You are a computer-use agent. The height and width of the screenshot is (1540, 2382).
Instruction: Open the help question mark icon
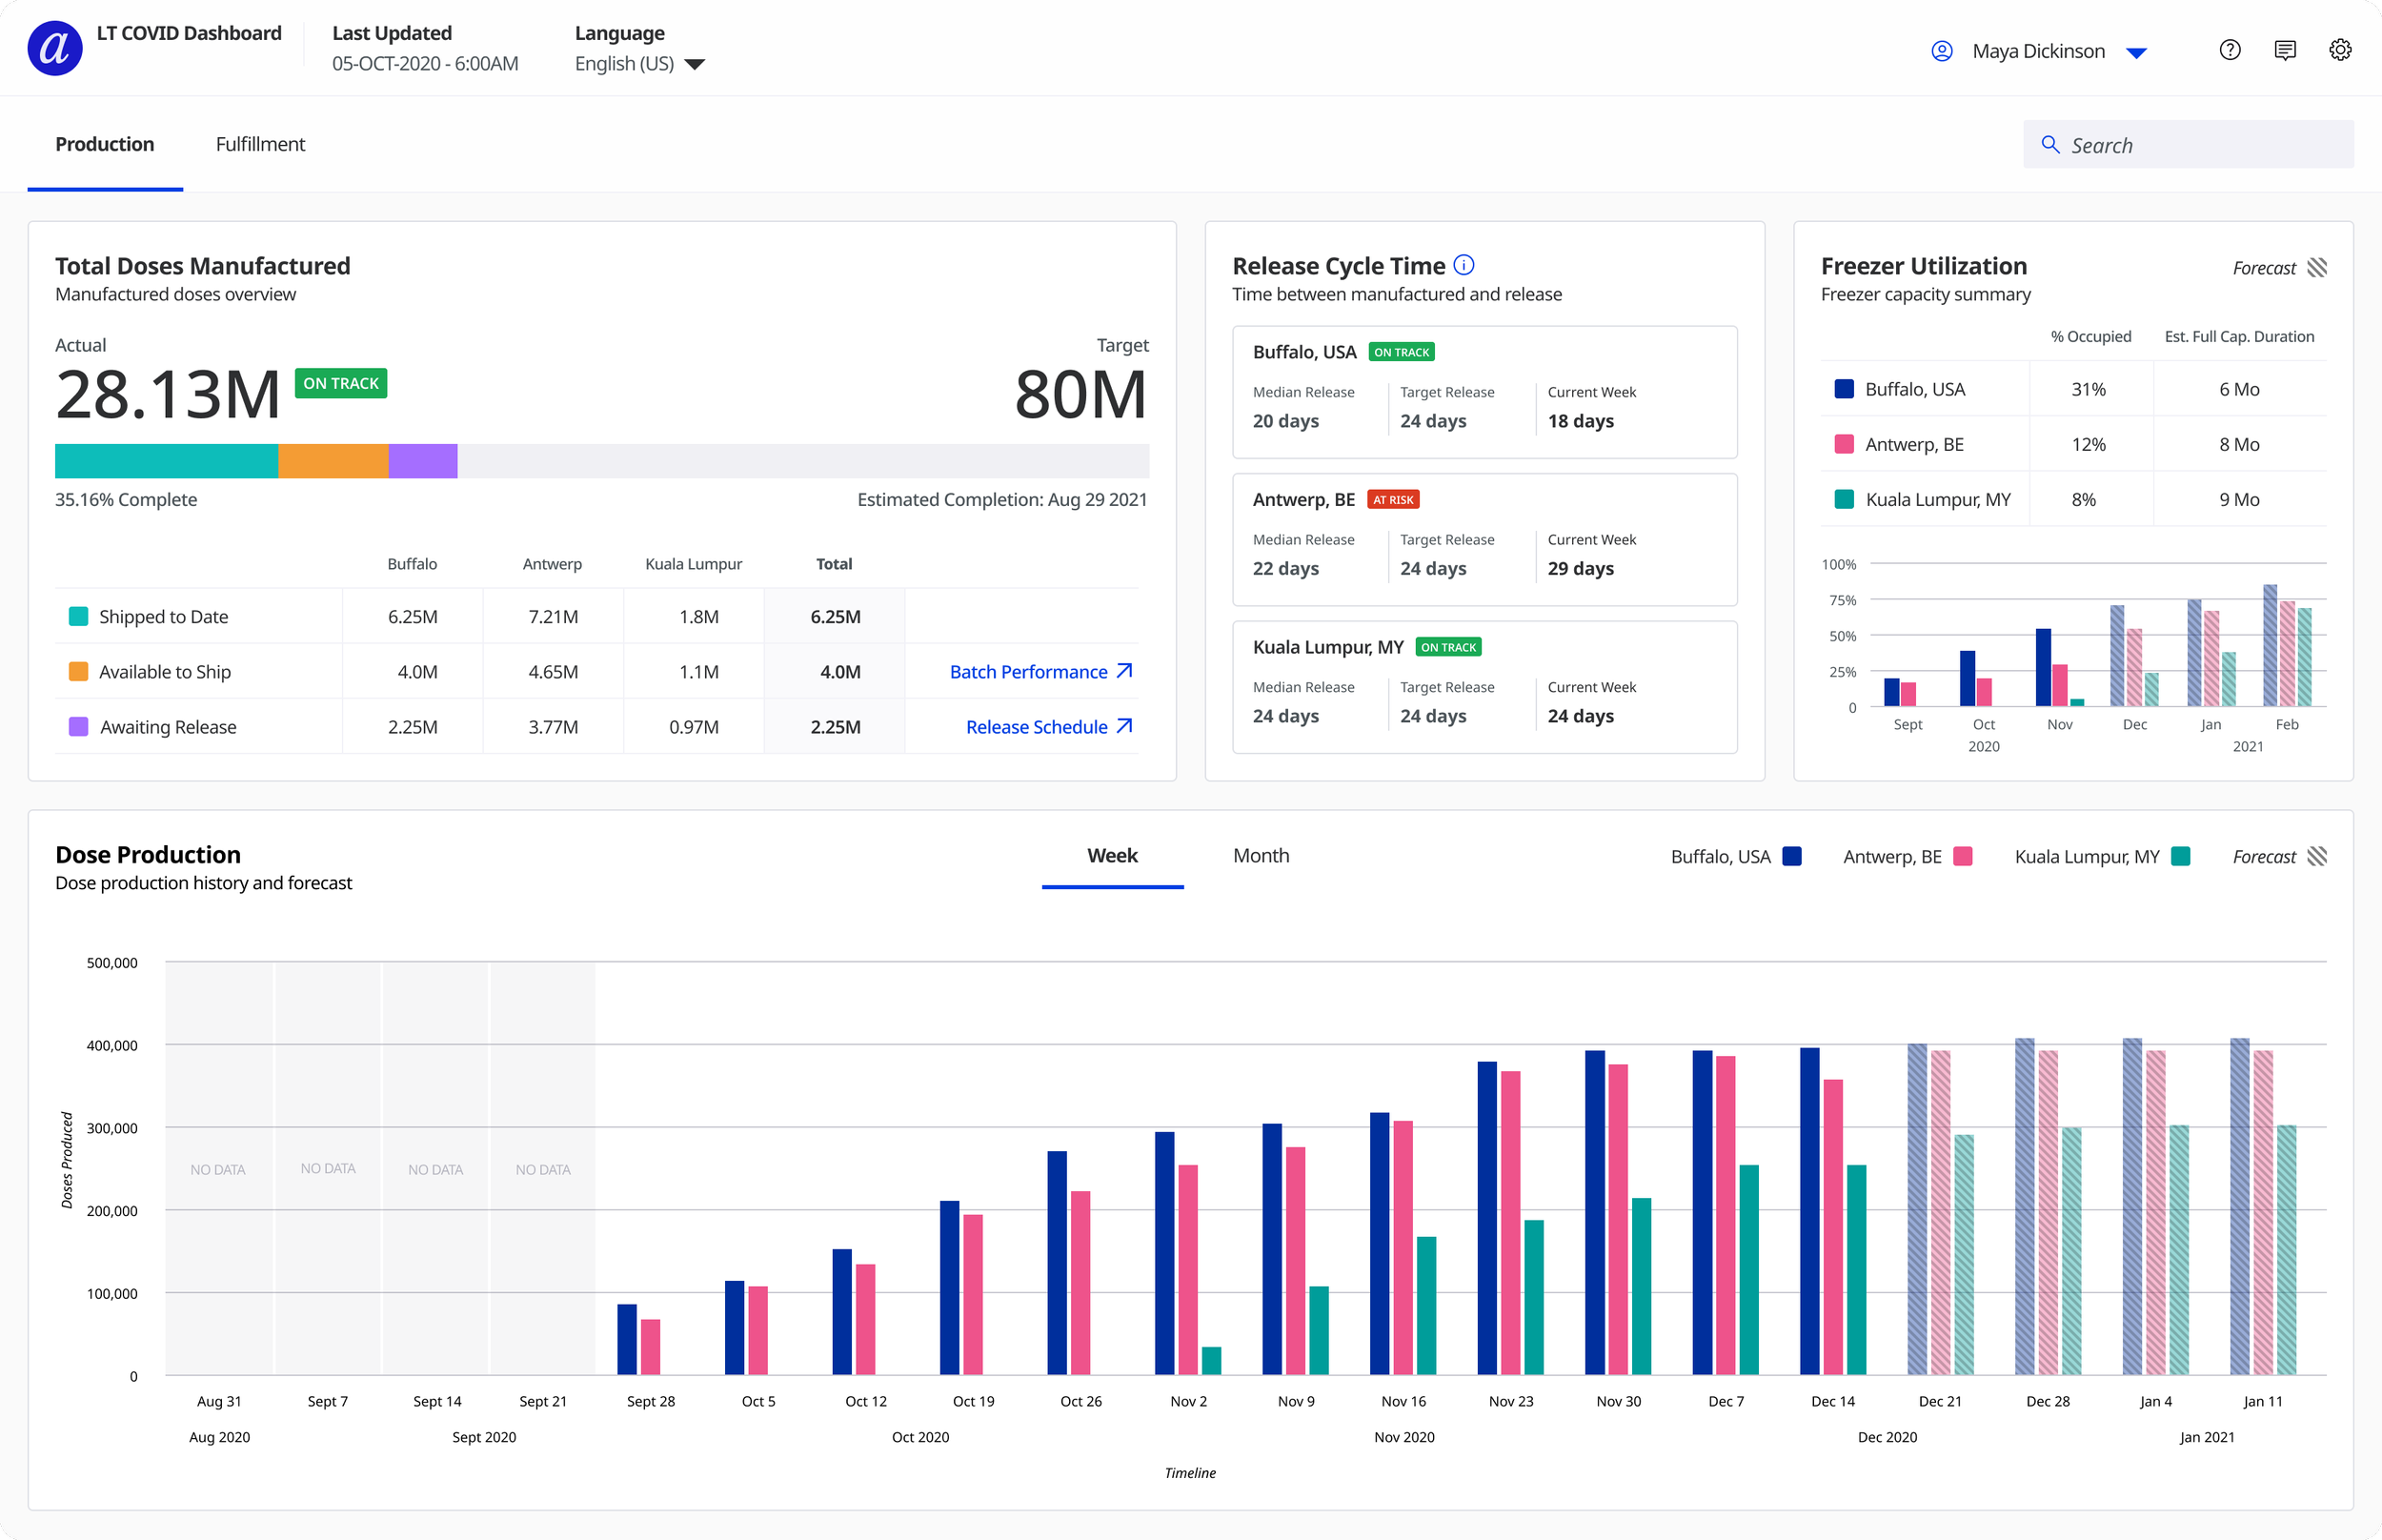click(x=2229, y=50)
